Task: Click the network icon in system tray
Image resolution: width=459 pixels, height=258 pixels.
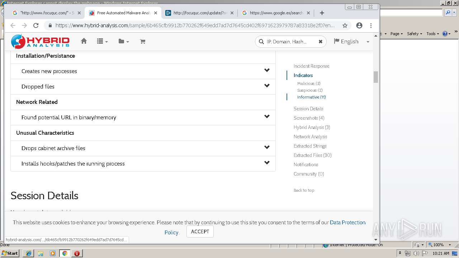Action: (408, 253)
